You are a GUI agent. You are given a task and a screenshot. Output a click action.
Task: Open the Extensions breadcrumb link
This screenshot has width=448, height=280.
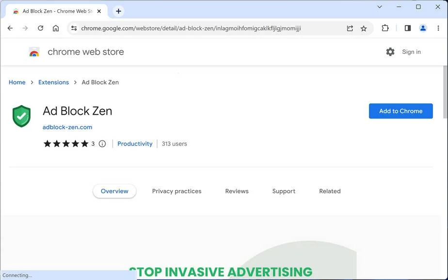[53, 82]
